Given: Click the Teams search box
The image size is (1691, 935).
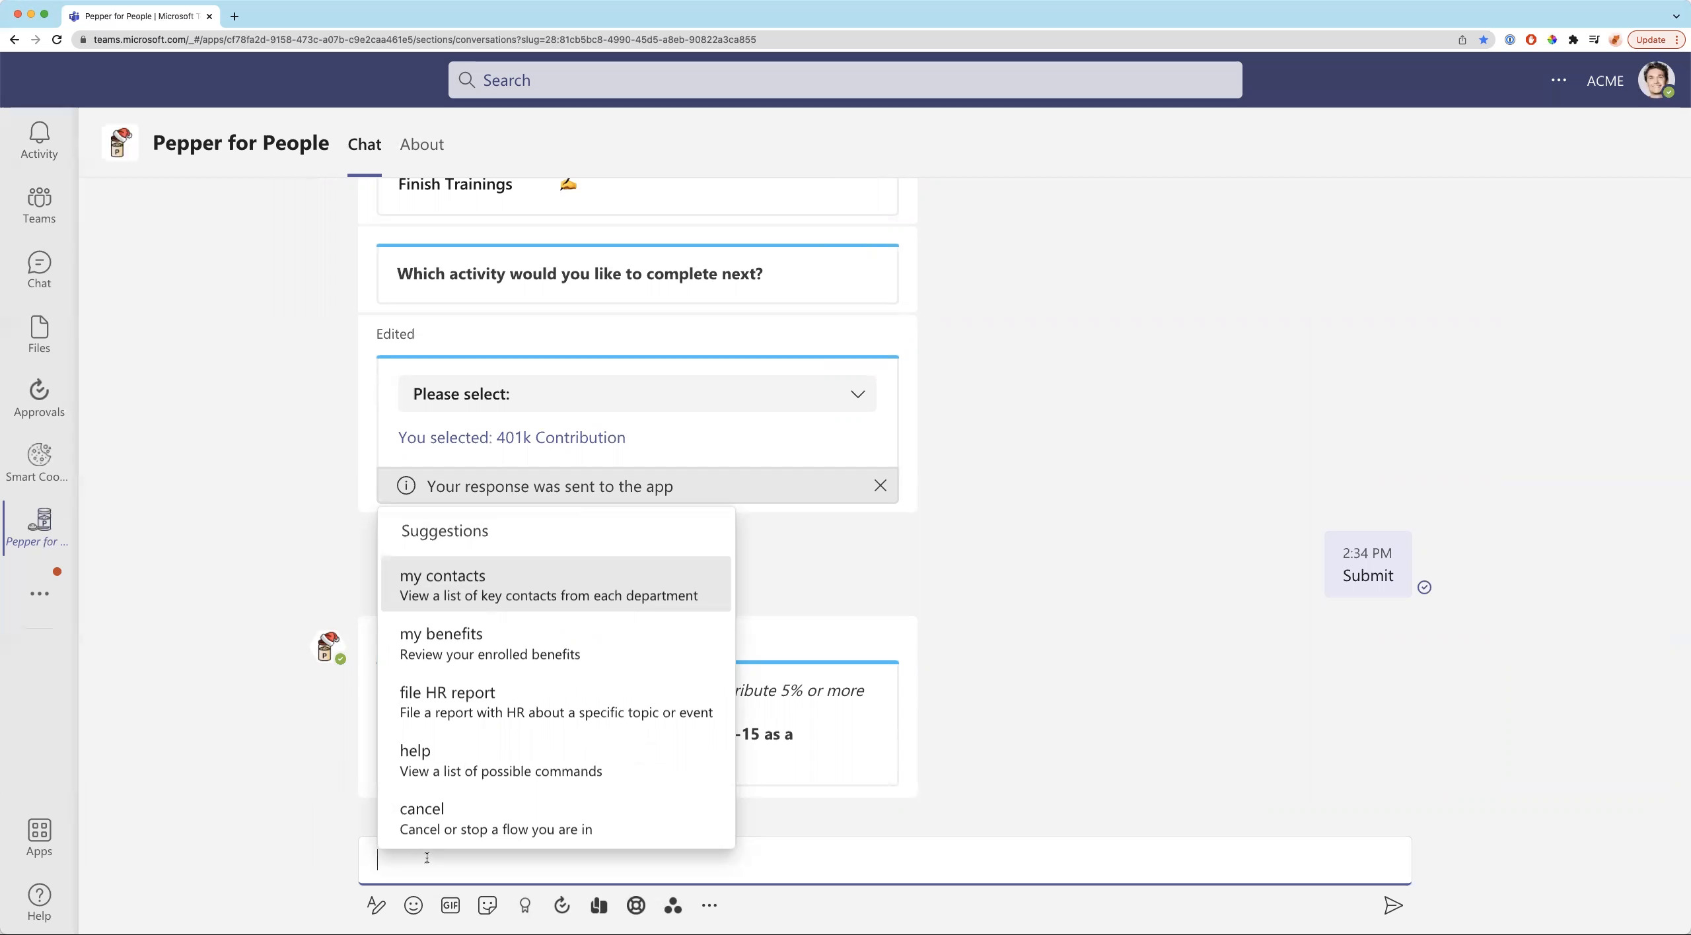Looking at the screenshot, I should pos(845,80).
